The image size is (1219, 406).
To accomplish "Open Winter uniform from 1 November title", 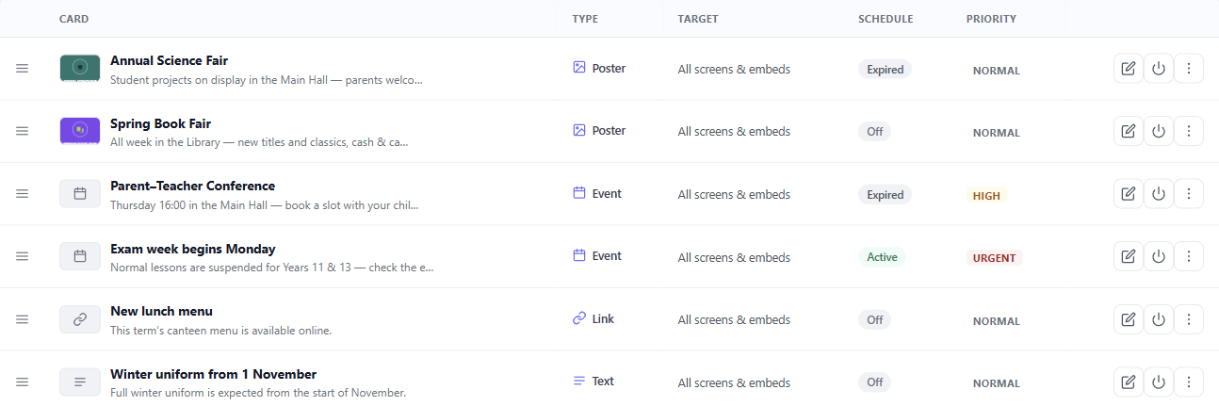I will (x=213, y=374).
